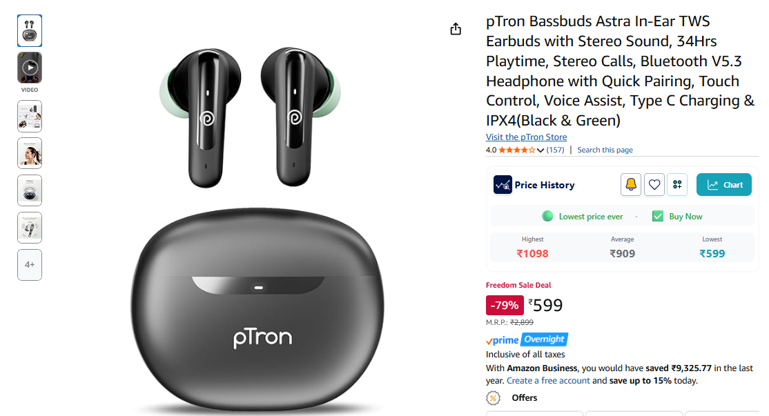The height and width of the screenshot is (416, 769).
Task: Click the Lowest ₹599 price value
Action: pyautogui.click(x=712, y=253)
